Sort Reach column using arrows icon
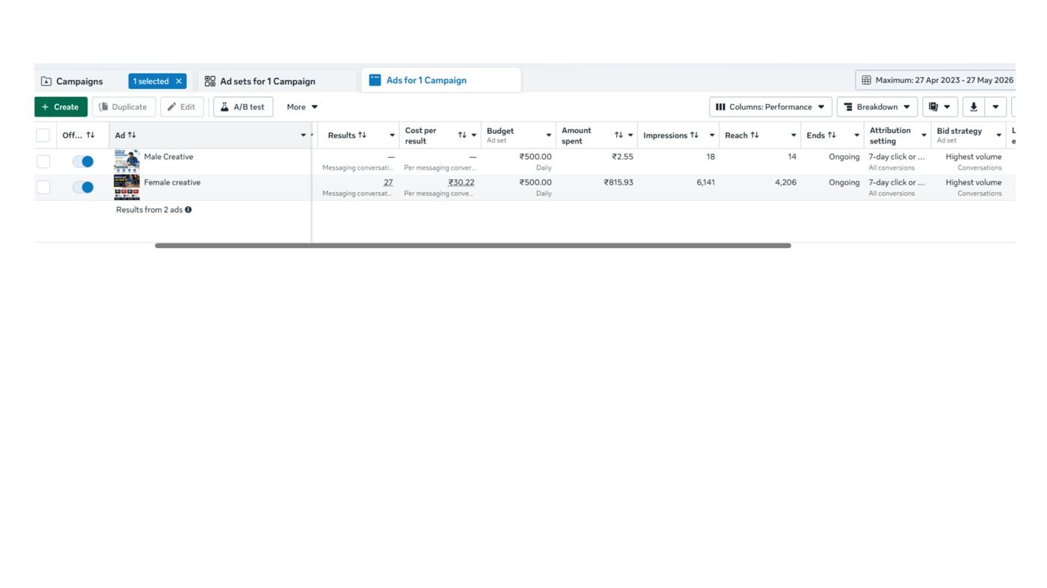1047x588 pixels. click(x=755, y=135)
